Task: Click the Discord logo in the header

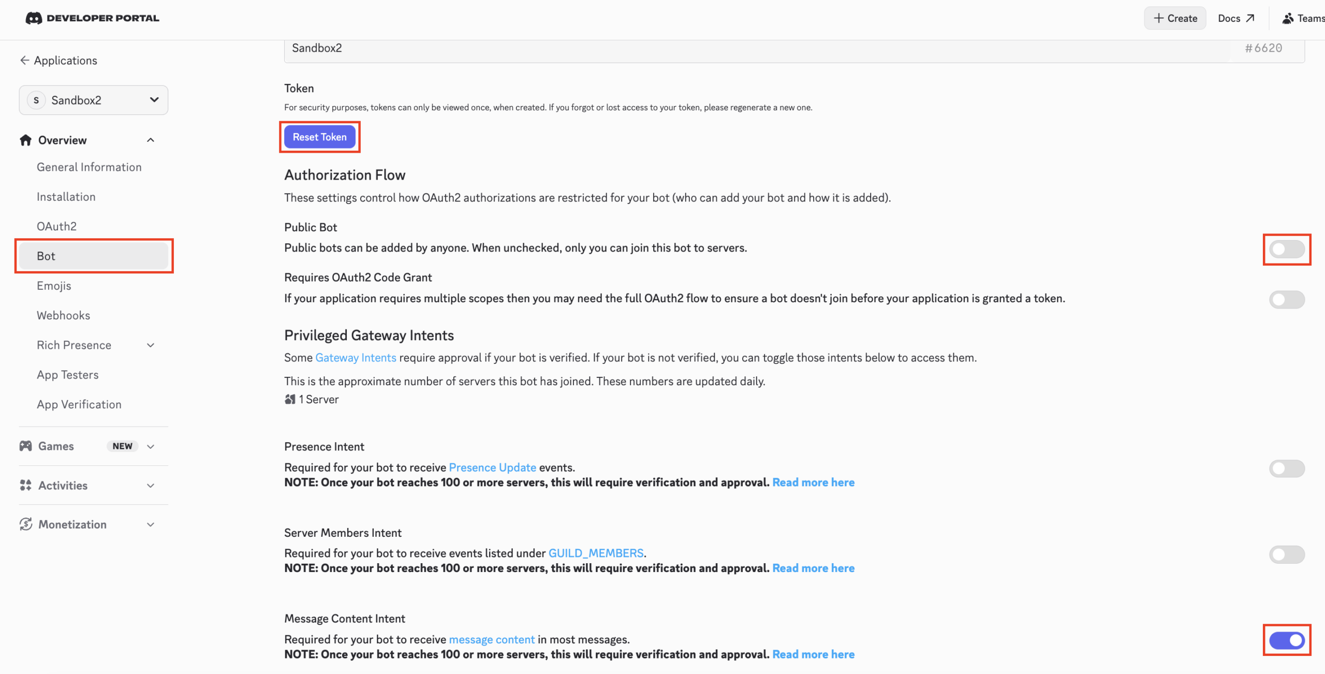Action: tap(34, 18)
